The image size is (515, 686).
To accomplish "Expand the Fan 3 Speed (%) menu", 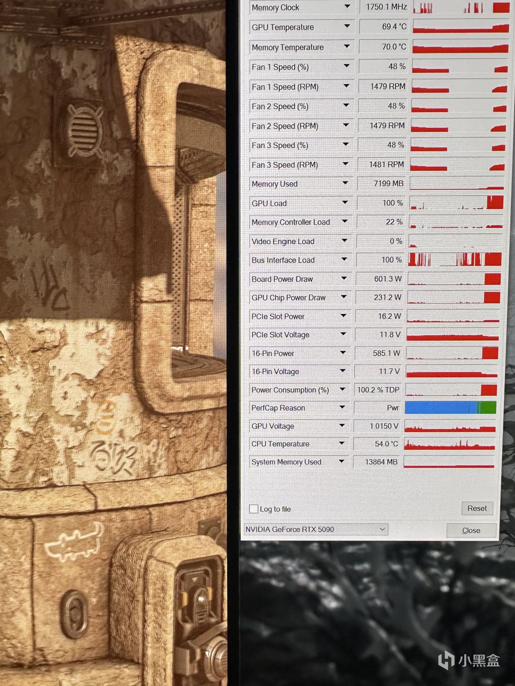I will 346,144.
